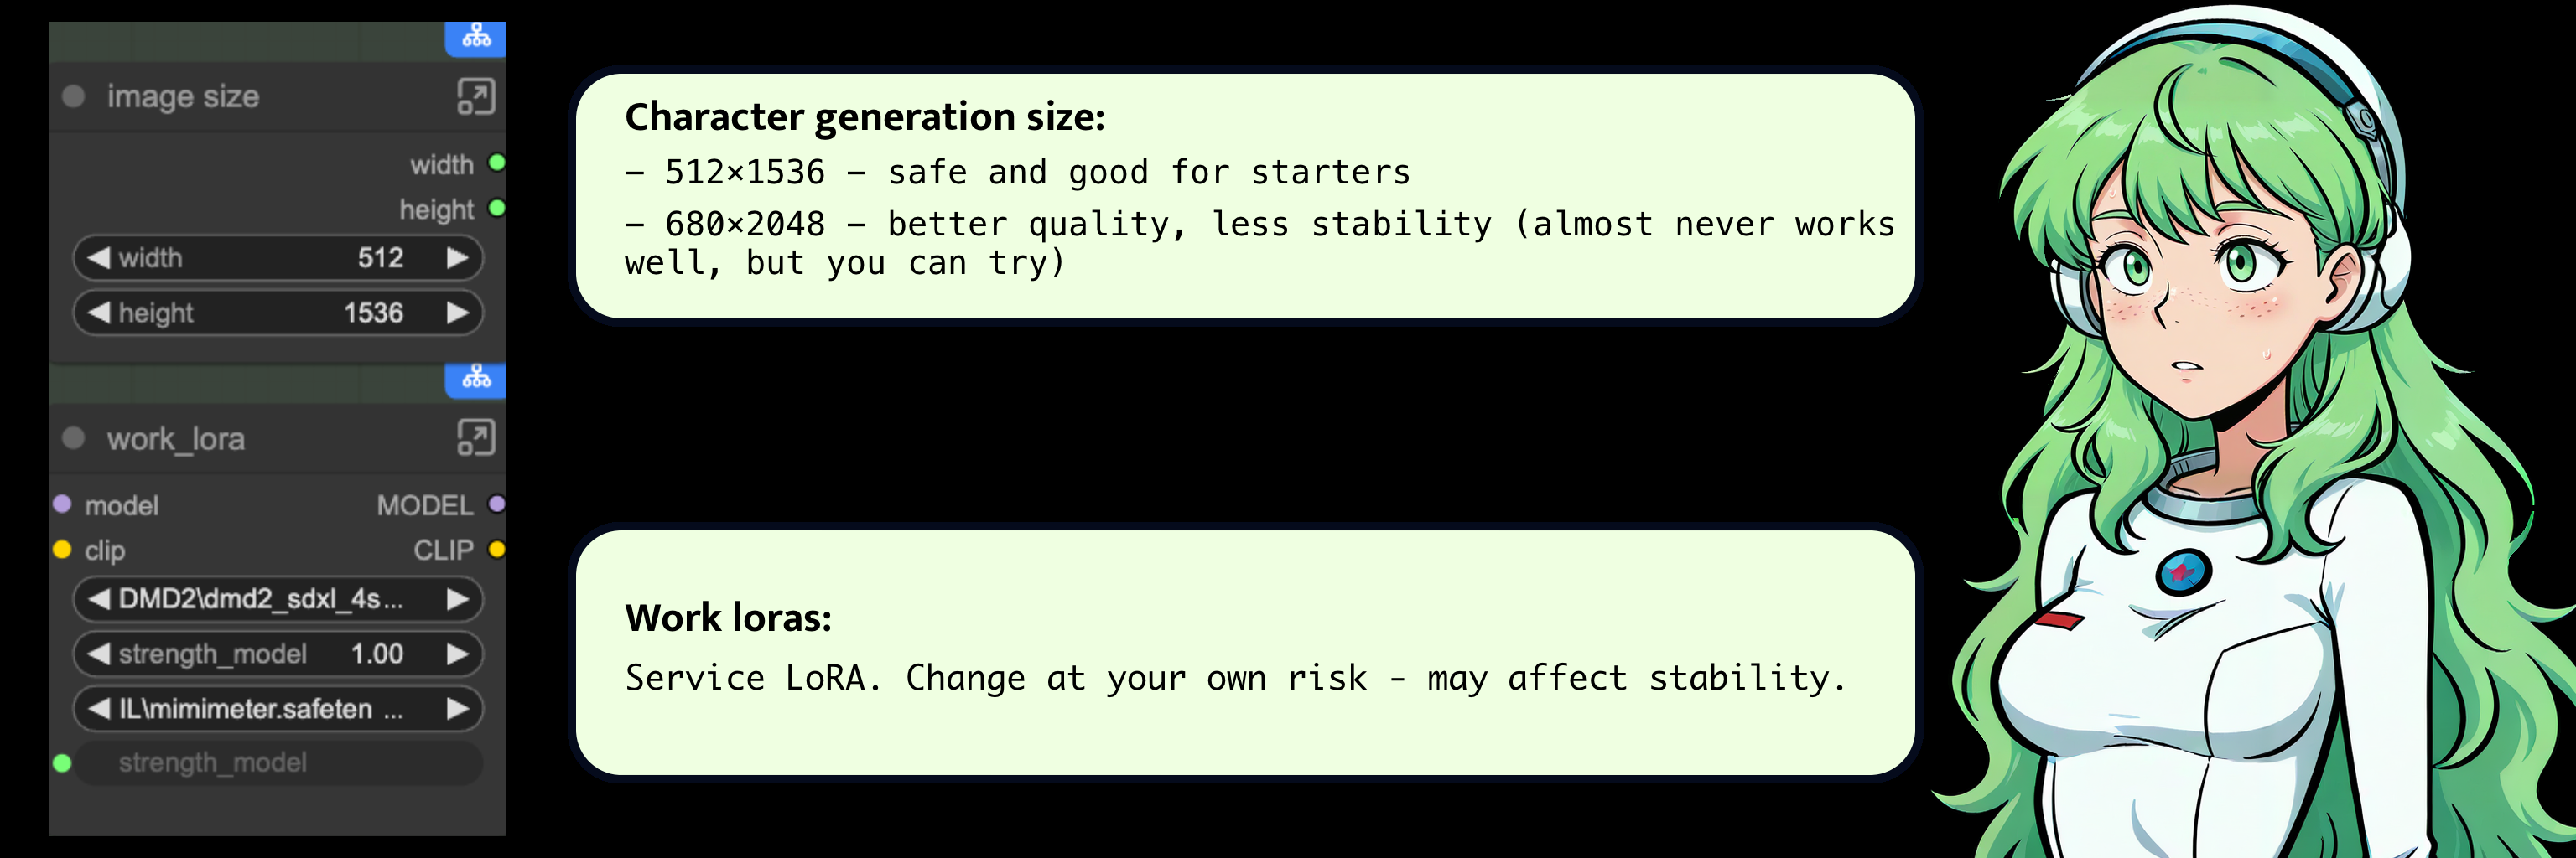
Task: Open the image size subgraph via its enter icon
Action: (x=476, y=97)
